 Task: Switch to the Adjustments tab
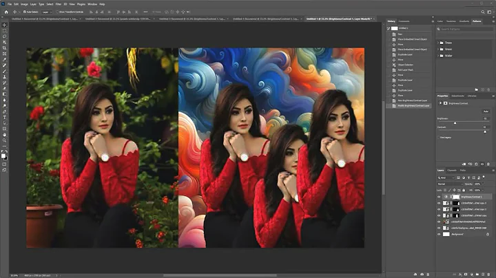[x=457, y=96]
